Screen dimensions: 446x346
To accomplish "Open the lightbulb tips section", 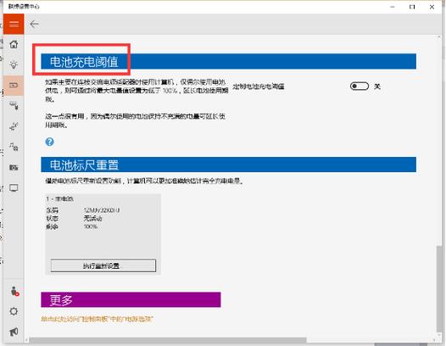I will click(x=14, y=65).
